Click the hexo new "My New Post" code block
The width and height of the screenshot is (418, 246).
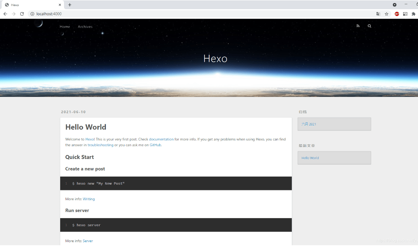[x=176, y=183]
